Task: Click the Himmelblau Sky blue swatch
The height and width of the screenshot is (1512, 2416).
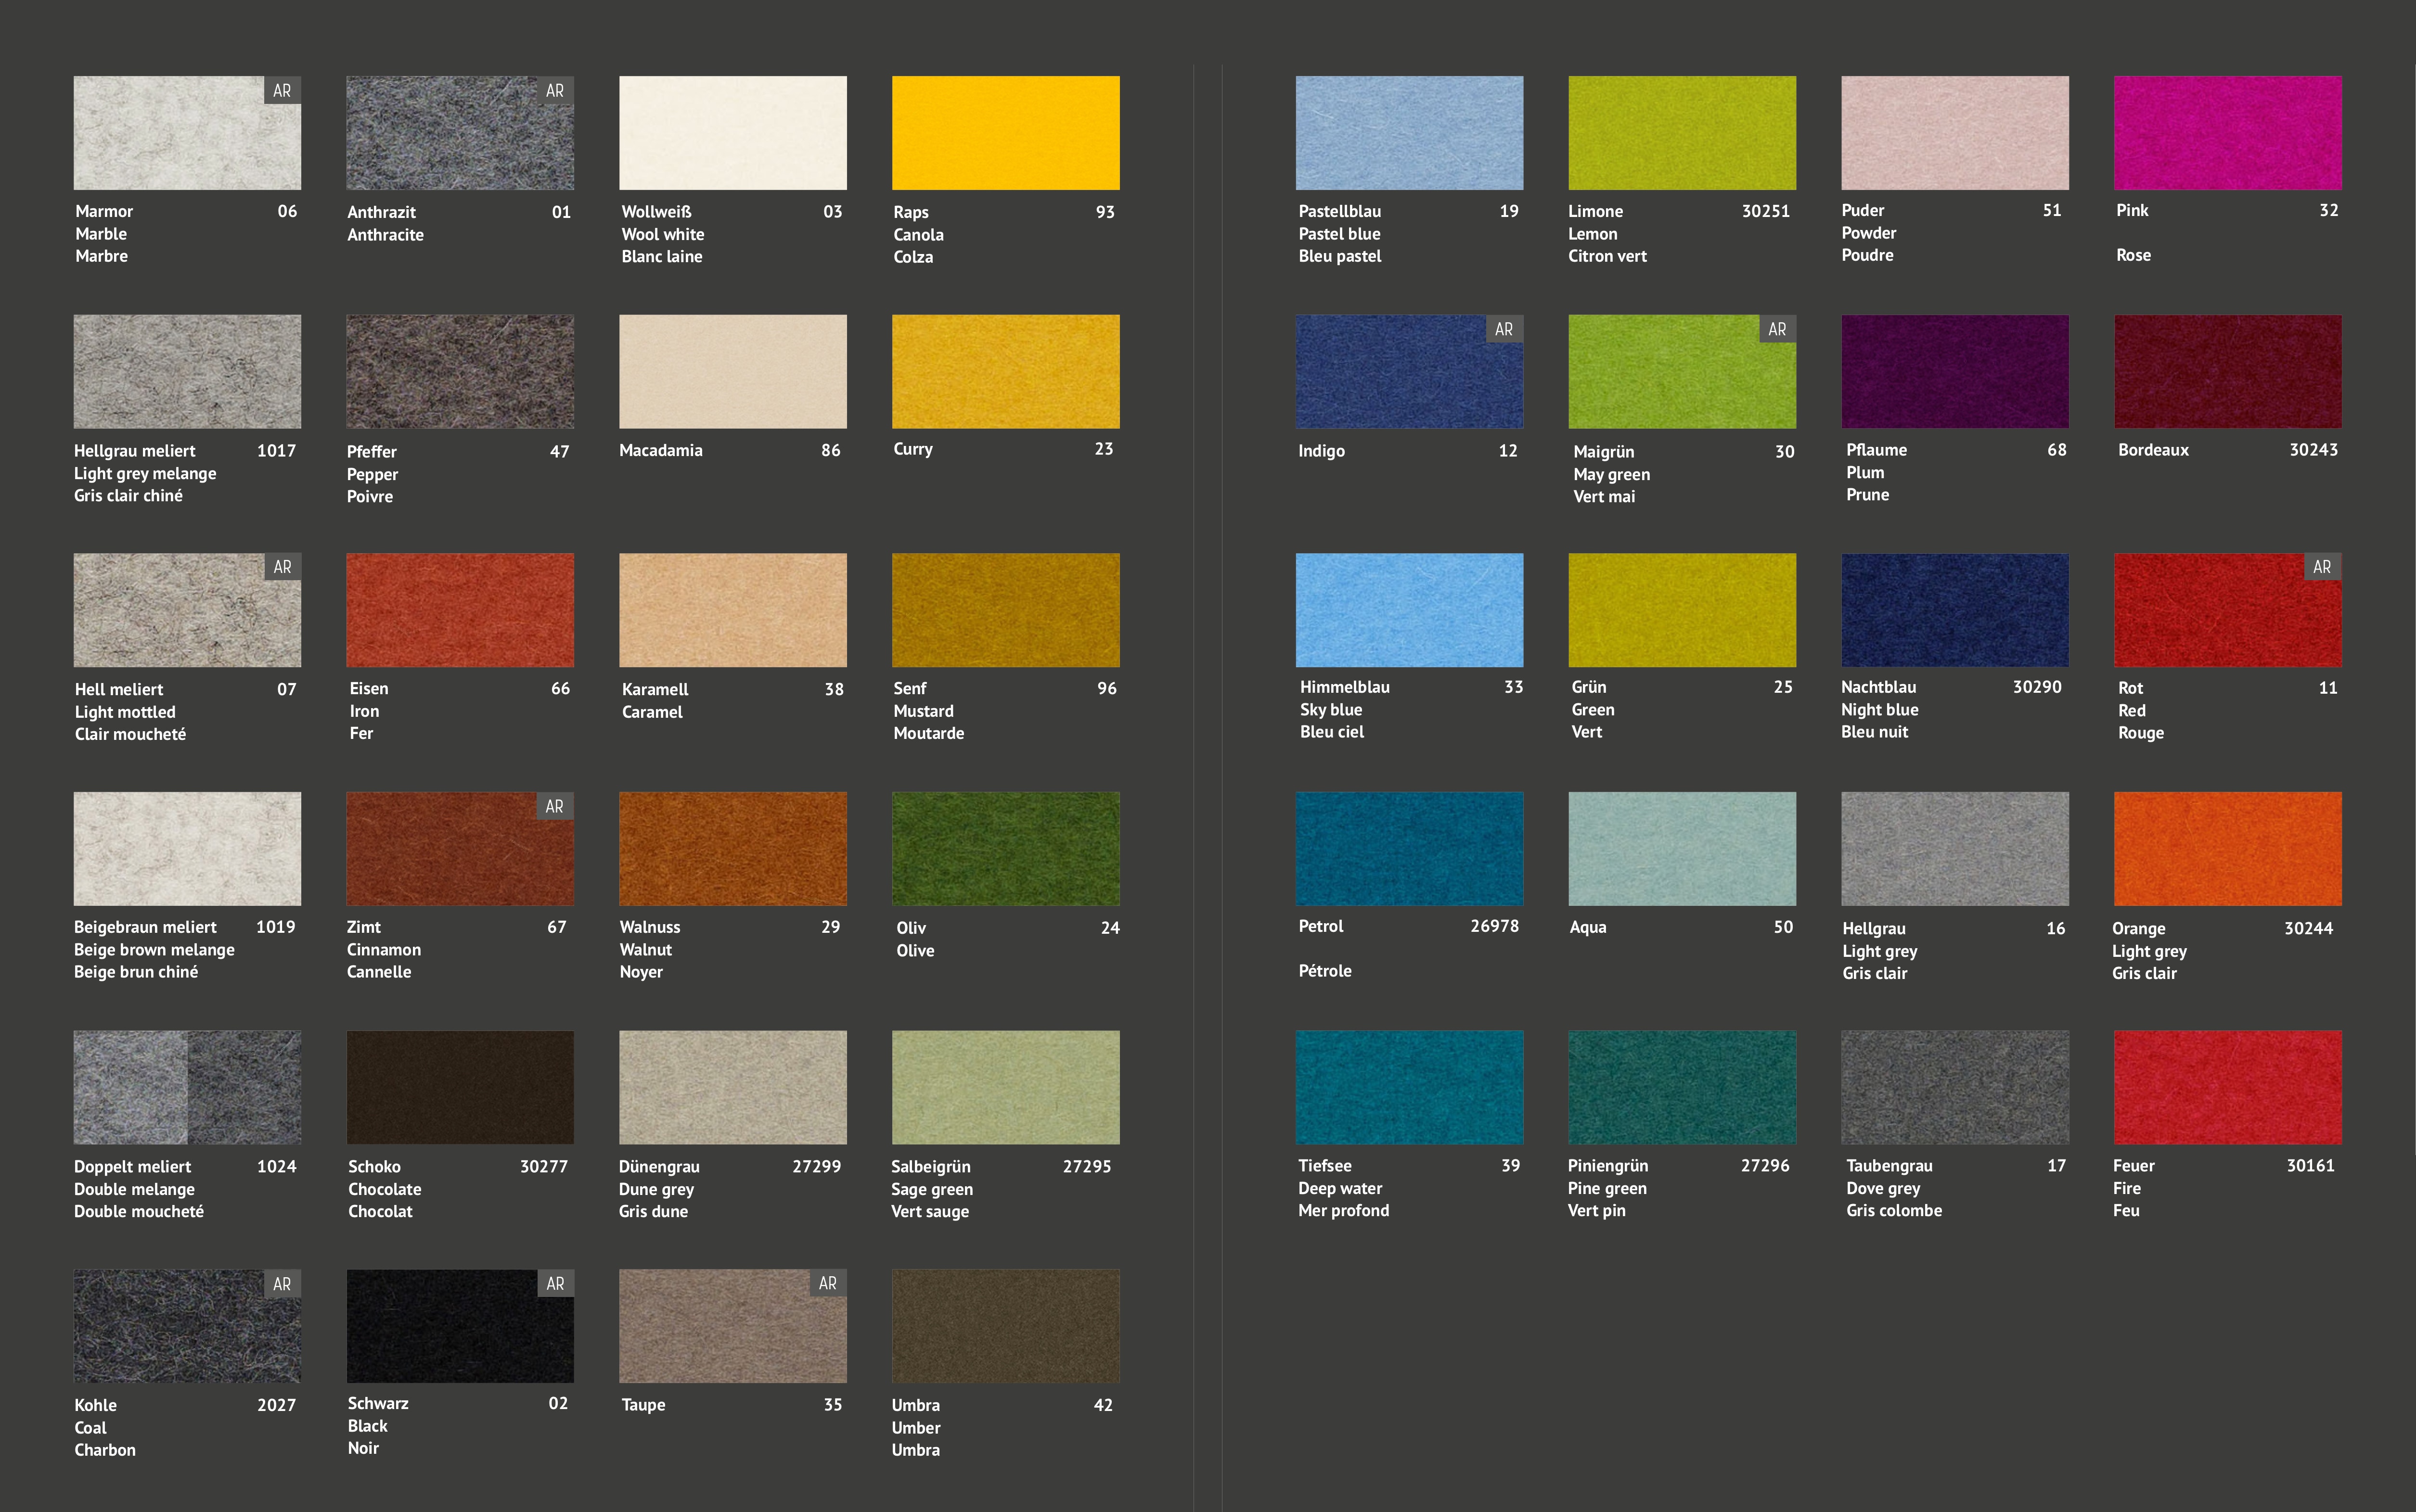Action: [x=1409, y=610]
